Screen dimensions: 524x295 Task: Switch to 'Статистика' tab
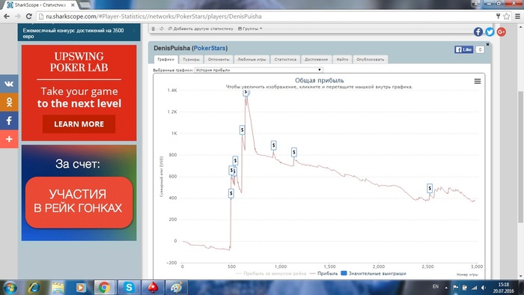(x=285, y=59)
